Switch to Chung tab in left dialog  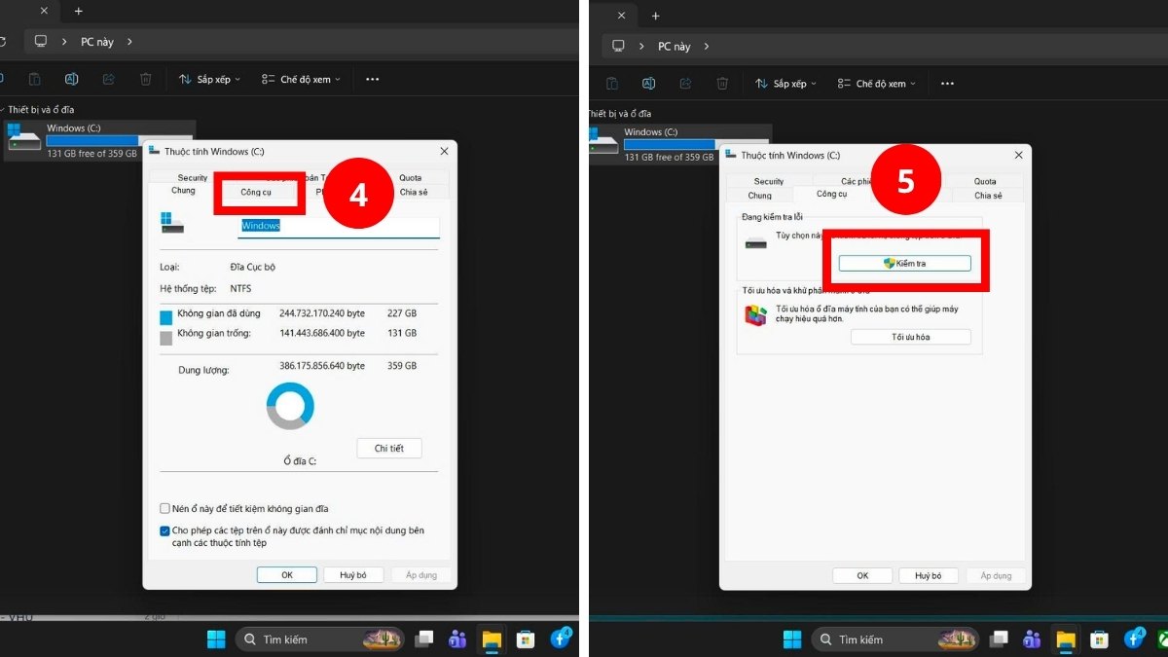click(x=183, y=191)
